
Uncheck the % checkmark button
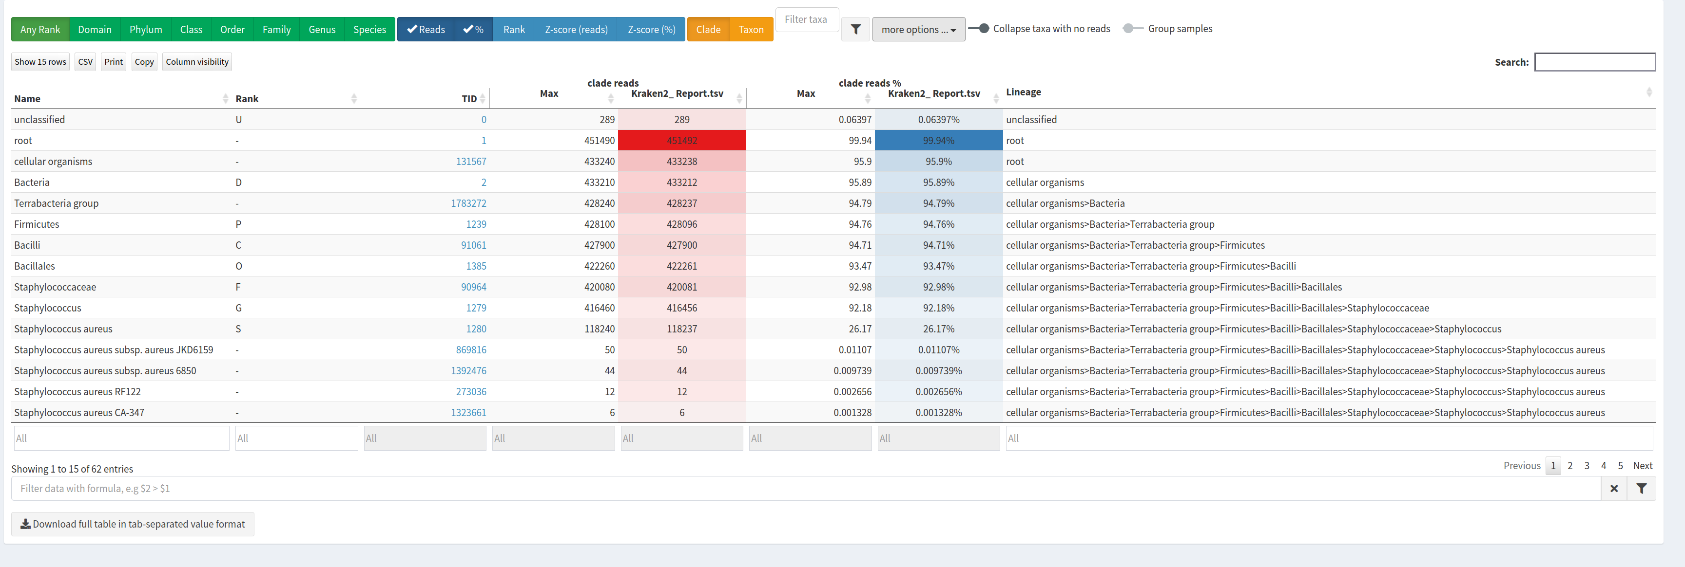(x=473, y=29)
